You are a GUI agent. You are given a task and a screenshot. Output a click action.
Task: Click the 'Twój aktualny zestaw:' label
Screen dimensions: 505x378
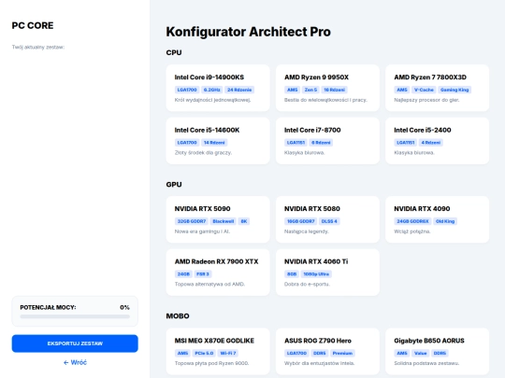[38, 47]
